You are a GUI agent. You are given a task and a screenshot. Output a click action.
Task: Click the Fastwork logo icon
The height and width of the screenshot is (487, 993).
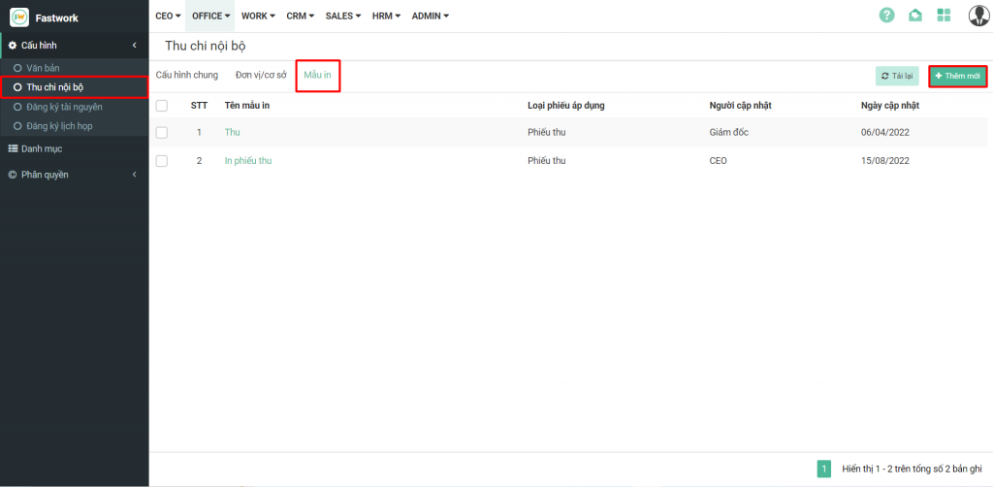(19, 16)
